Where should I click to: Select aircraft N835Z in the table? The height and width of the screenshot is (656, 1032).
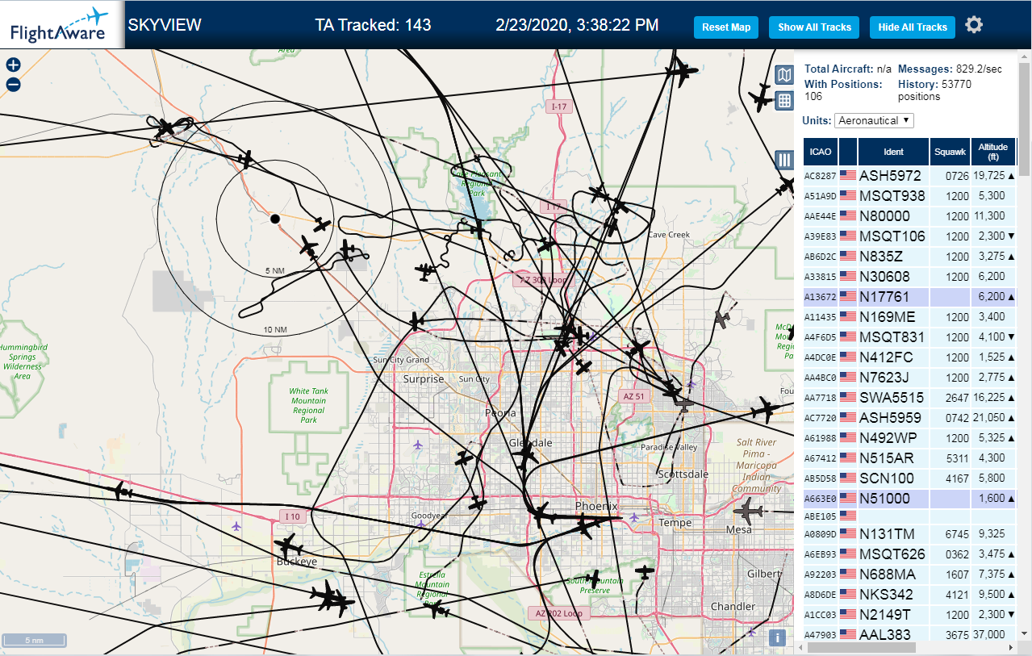click(x=910, y=257)
